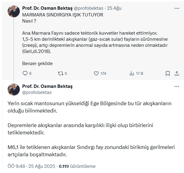
Task: Like the first tweet with heart icon
Action: coord(96,73)
